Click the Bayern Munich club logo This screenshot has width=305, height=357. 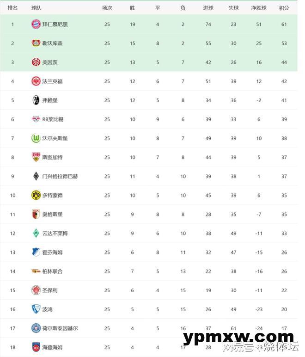coord(36,24)
